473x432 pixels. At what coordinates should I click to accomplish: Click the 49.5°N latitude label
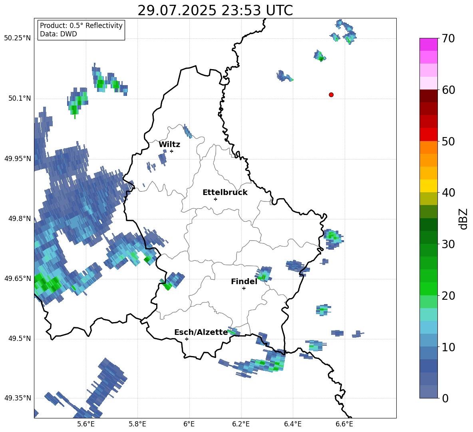pos(20,338)
